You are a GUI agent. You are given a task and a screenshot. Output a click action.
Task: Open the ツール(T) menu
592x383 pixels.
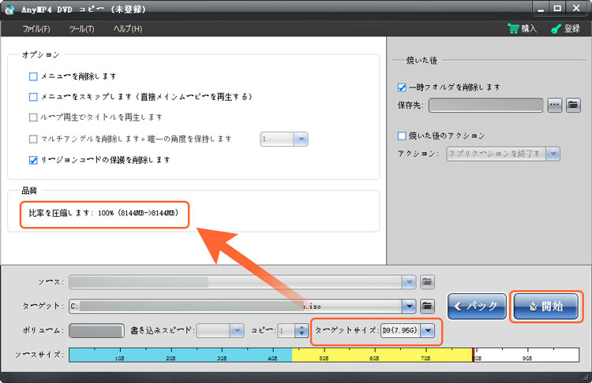81,28
